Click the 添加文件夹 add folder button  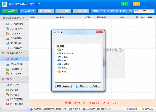(28, 11)
